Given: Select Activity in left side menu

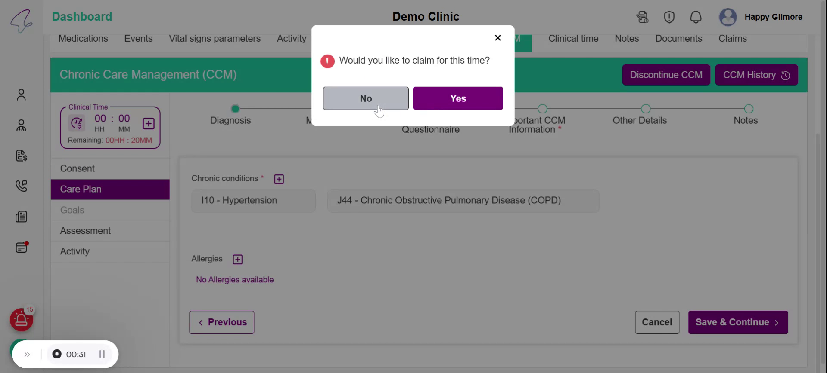Looking at the screenshot, I should (x=110, y=251).
